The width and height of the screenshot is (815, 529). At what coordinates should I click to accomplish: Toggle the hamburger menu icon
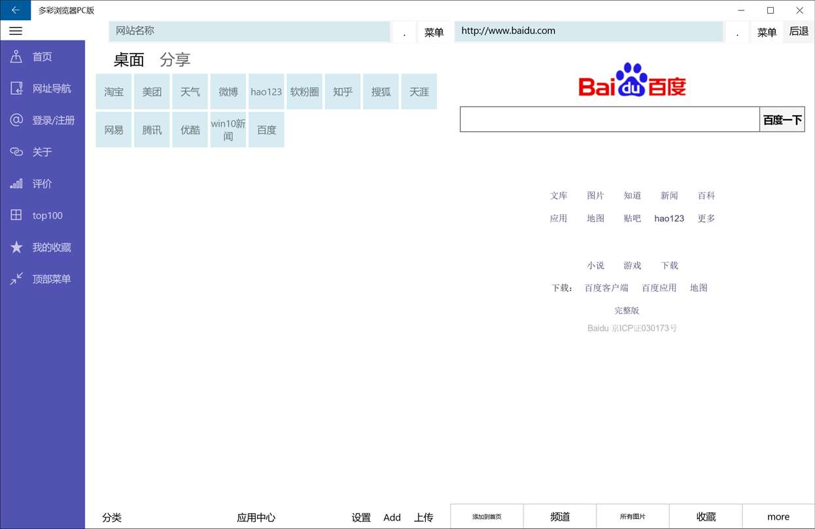point(16,31)
